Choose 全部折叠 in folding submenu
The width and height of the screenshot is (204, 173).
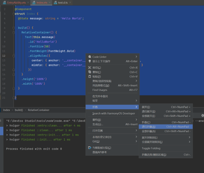click(166, 131)
